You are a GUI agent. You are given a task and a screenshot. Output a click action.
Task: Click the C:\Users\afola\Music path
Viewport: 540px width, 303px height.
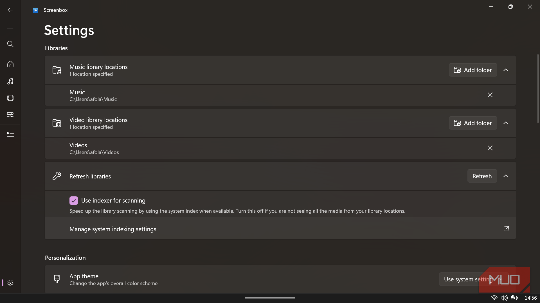click(x=93, y=99)
